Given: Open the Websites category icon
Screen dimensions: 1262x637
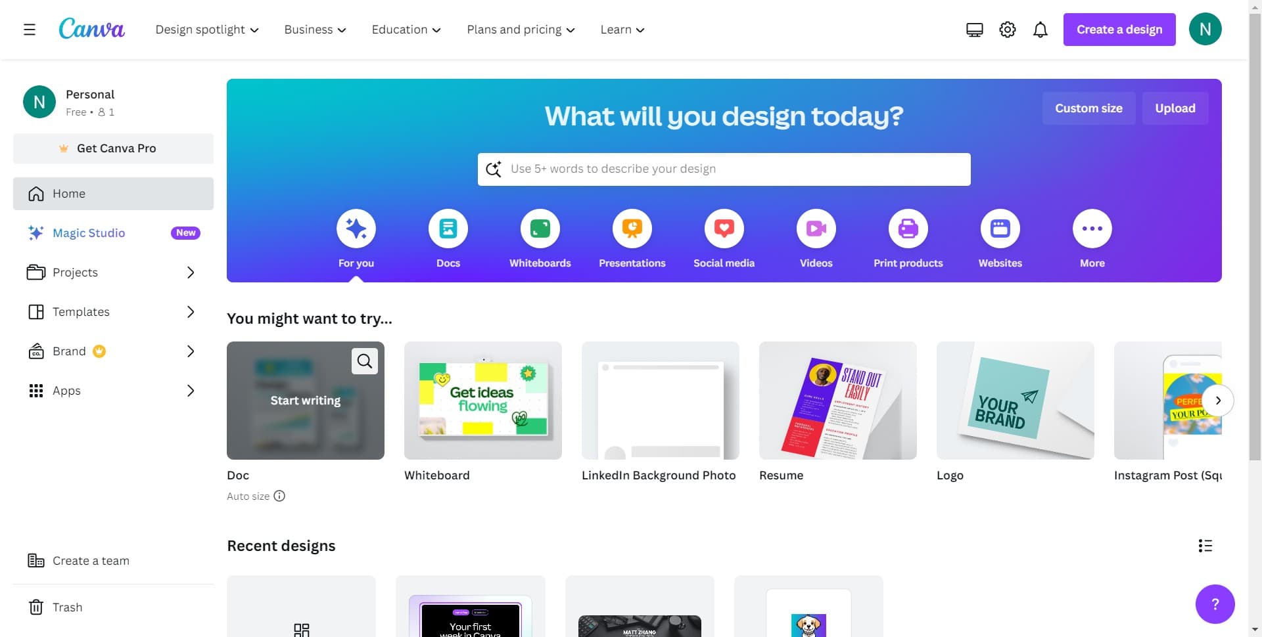Looking at the screenshot, I should (1000, 228).
